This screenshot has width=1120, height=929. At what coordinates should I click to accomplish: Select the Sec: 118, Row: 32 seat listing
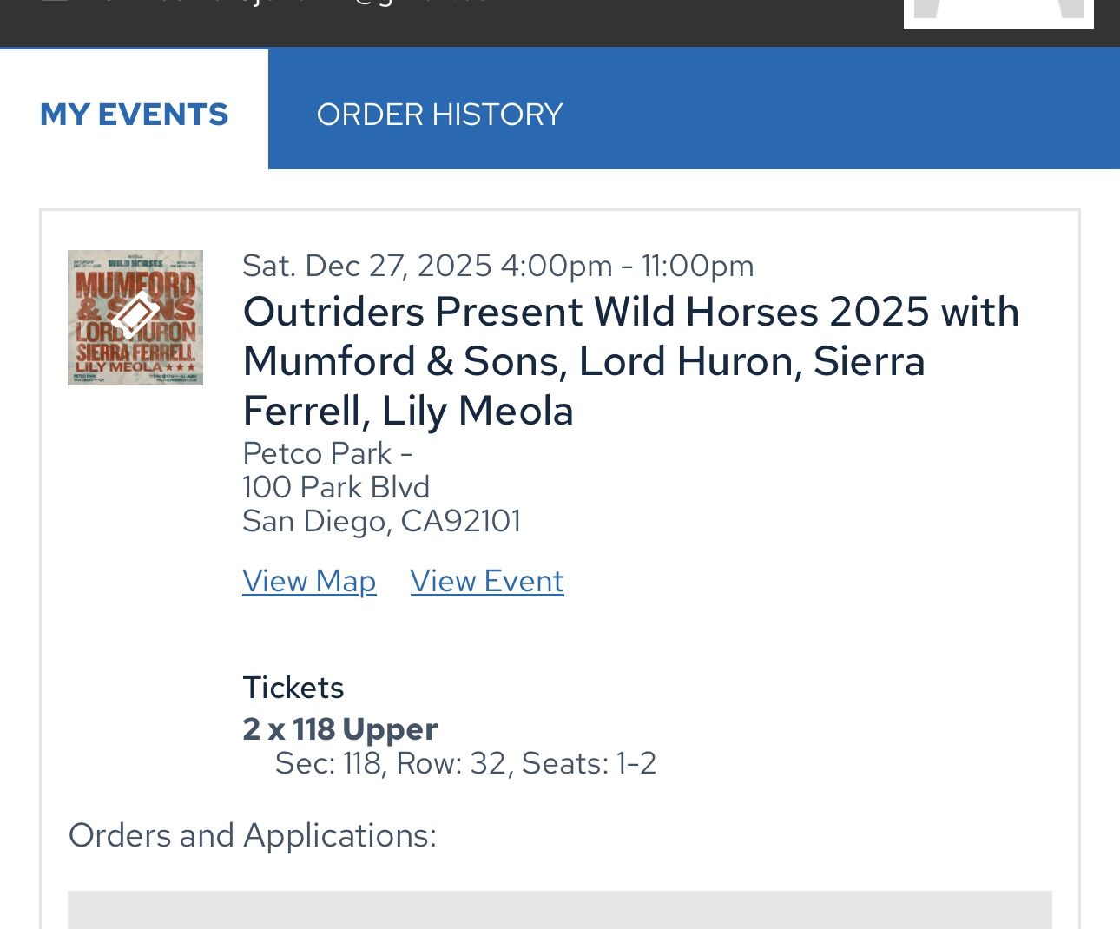(x=466, y=763)
